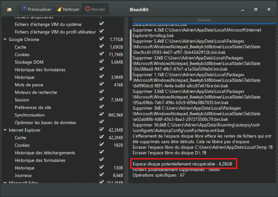Click the Espace disque potentiellement récupérable line
278x197 pixels.
tap(182, 164)
